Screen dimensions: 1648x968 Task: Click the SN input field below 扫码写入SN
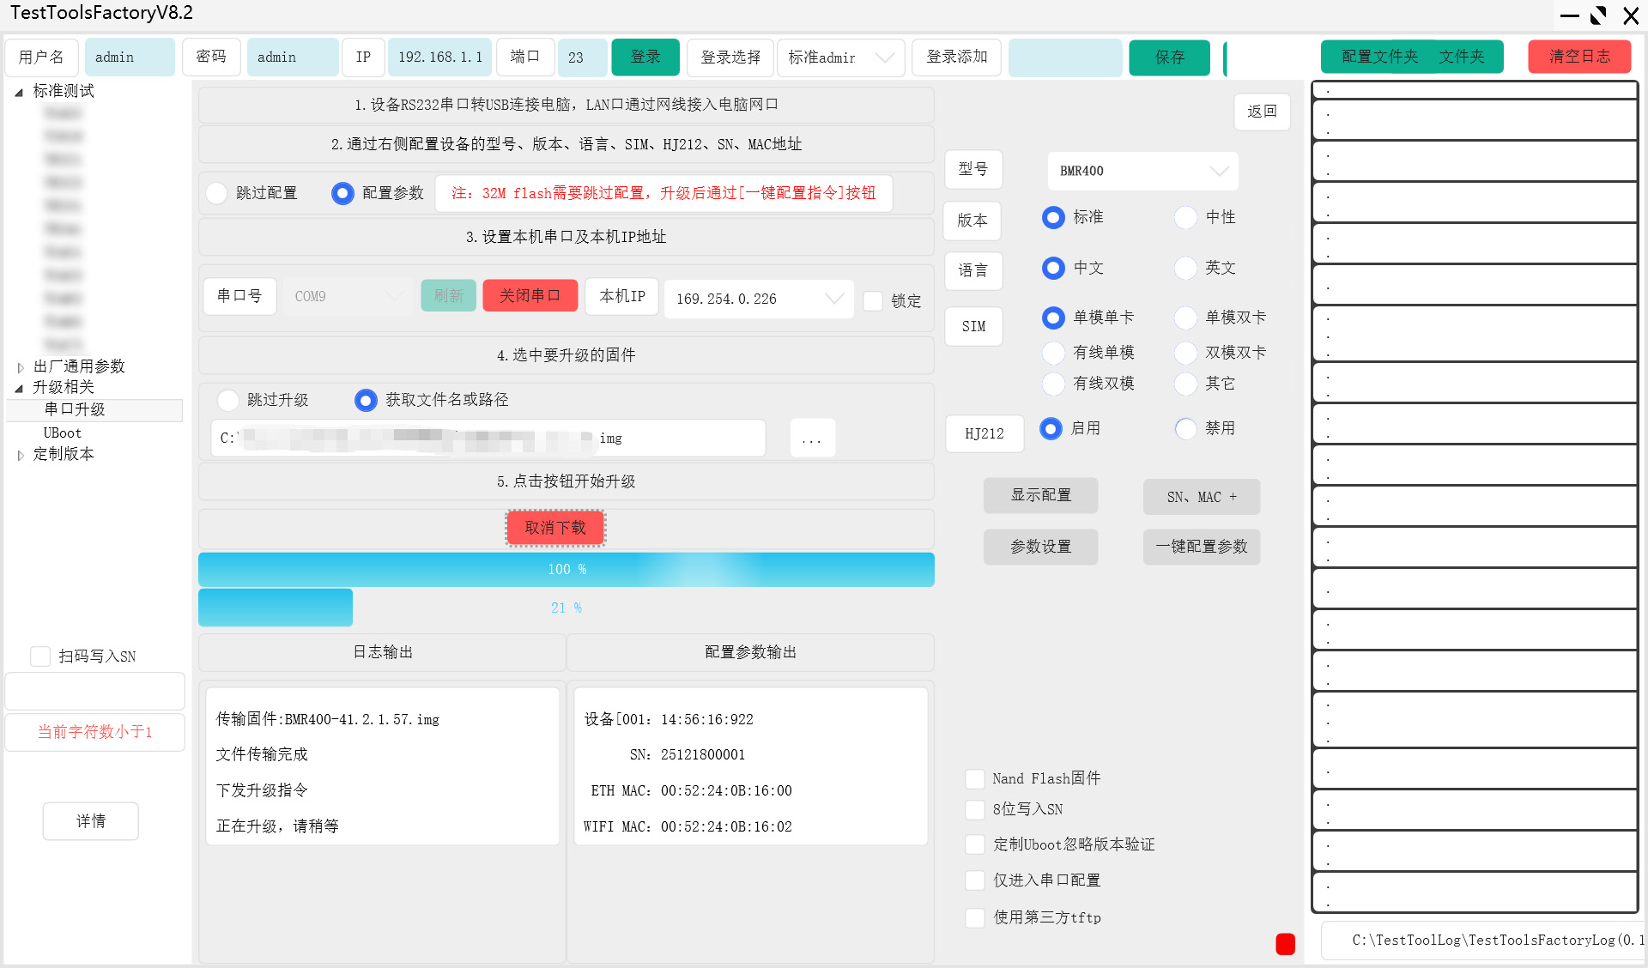(94, 691)
